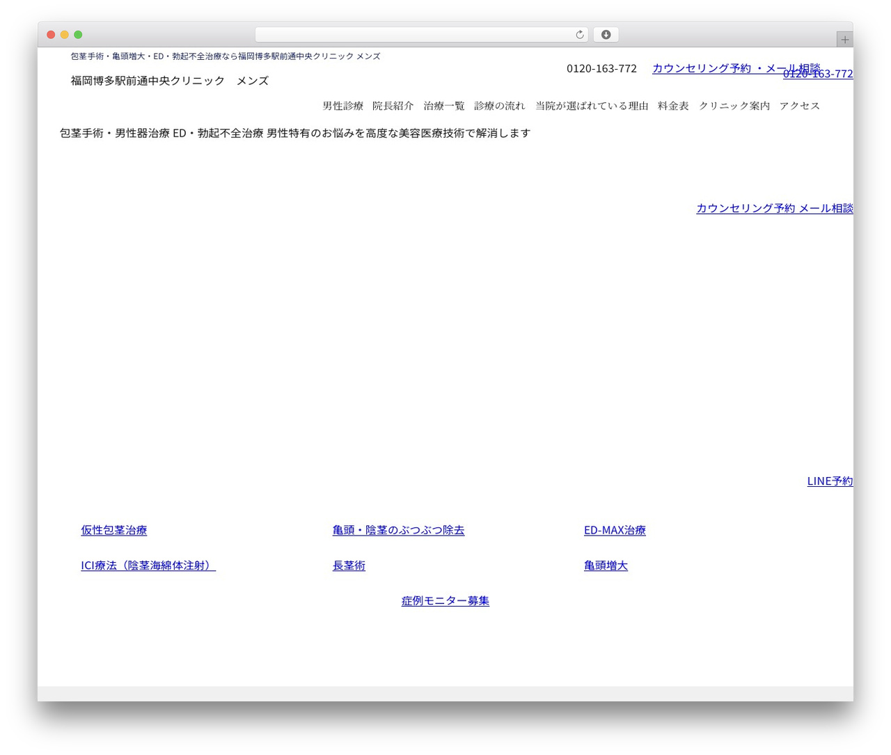The image size is (891, 755).
Task: Reload the page with the refresh icon
Action: click(x=580, y=35)
